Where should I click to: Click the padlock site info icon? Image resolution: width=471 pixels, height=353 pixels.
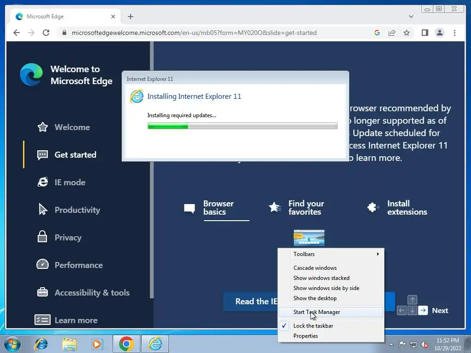pyautogui.click(x=64, y=33)
